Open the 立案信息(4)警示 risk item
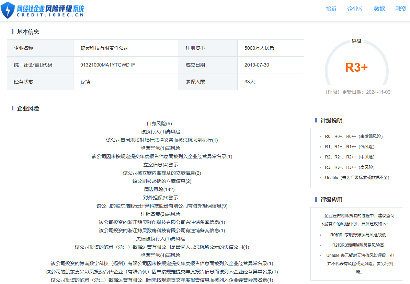 (x=161, y=165)
